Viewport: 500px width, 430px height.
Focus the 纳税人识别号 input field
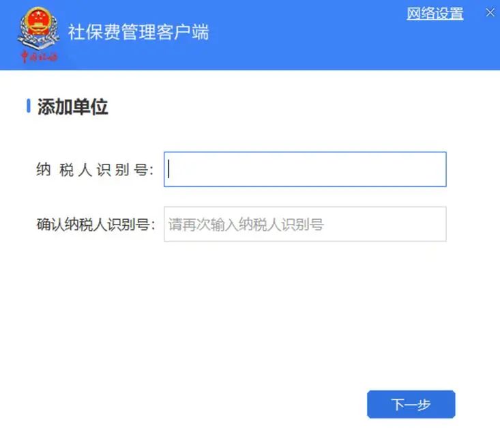305,169
